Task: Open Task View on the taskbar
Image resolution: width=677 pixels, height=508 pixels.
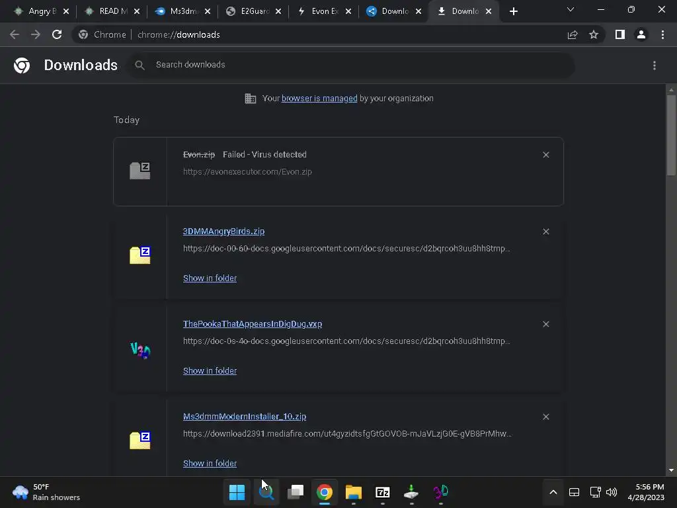Action: click(296, 492)
